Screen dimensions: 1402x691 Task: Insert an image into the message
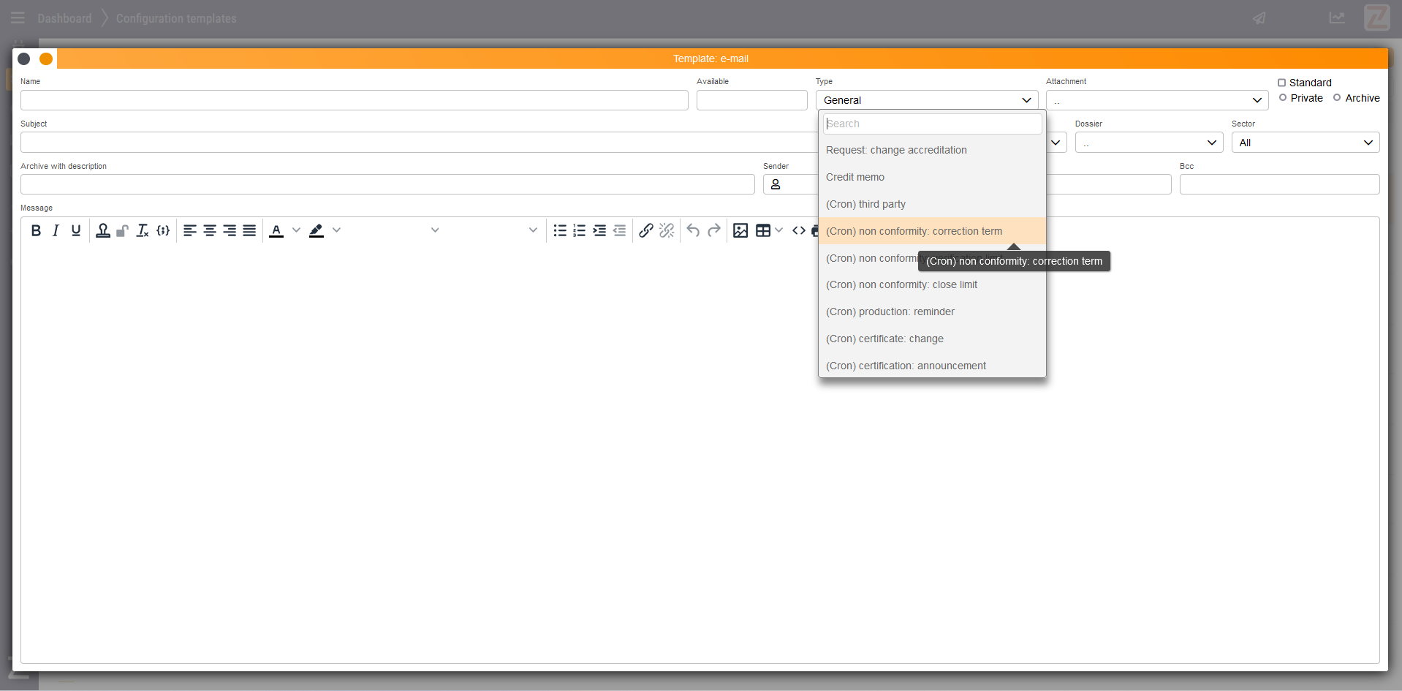pos(740,231)
